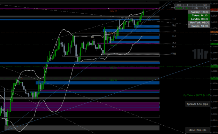Click the Pip Value $8.77 text
Screen dimensions: 218x134
196,95
